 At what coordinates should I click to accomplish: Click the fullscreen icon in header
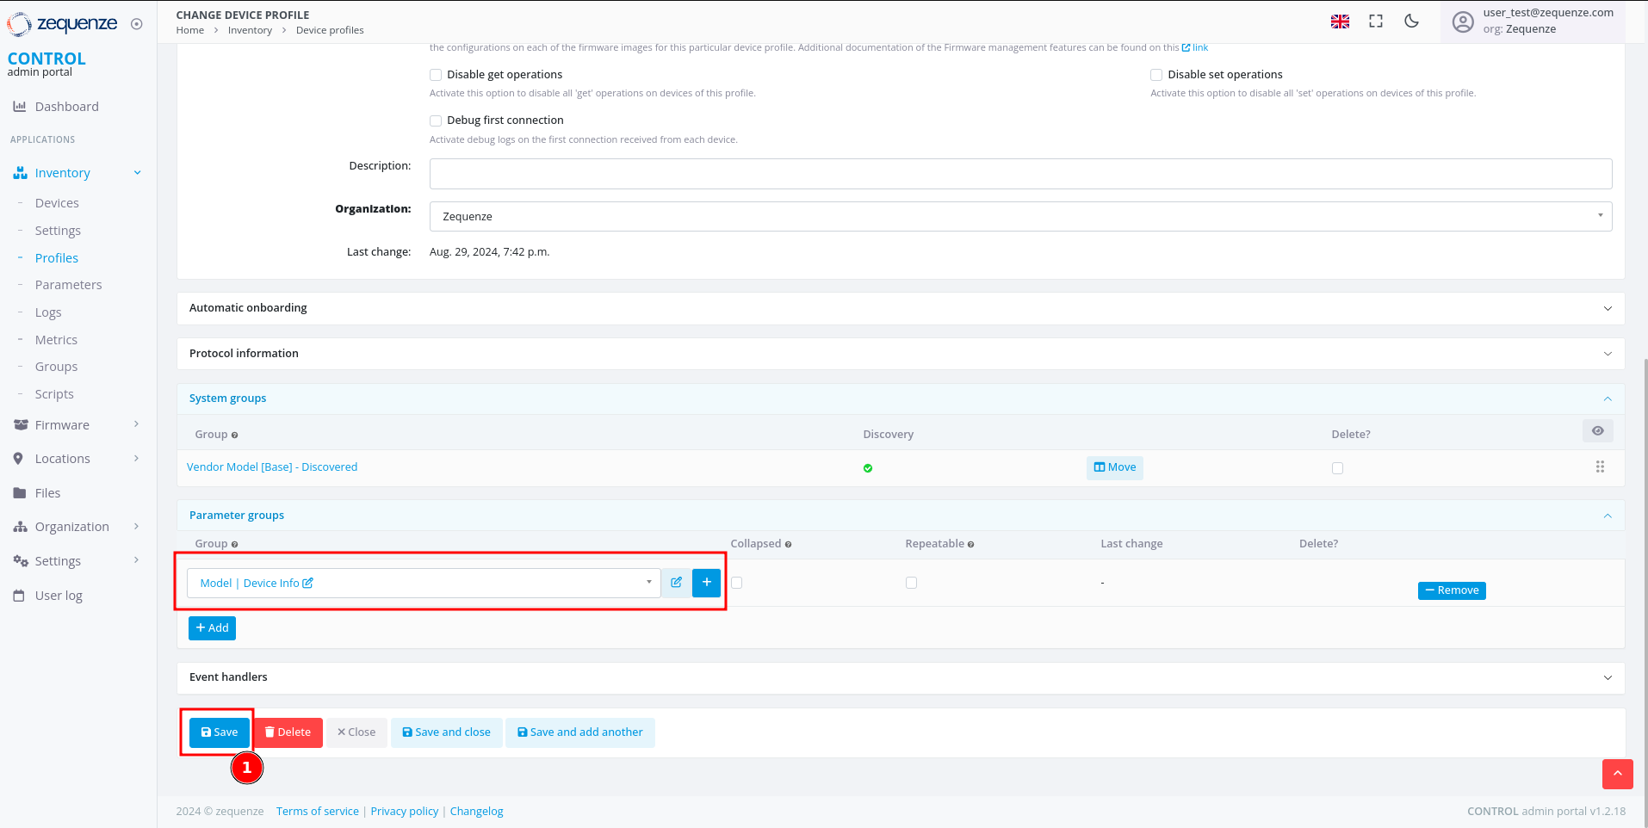coord(1376,22)
